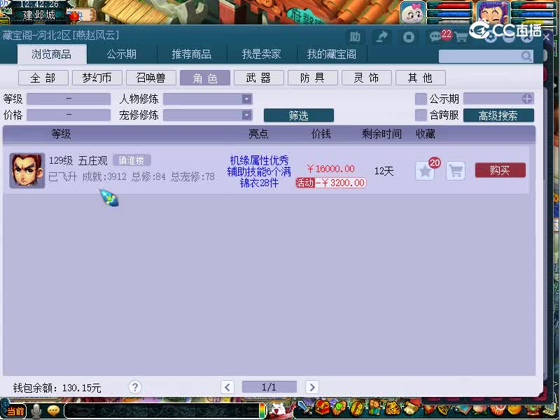Click the question mark help icon near wallet

click(x=135, y=387)
